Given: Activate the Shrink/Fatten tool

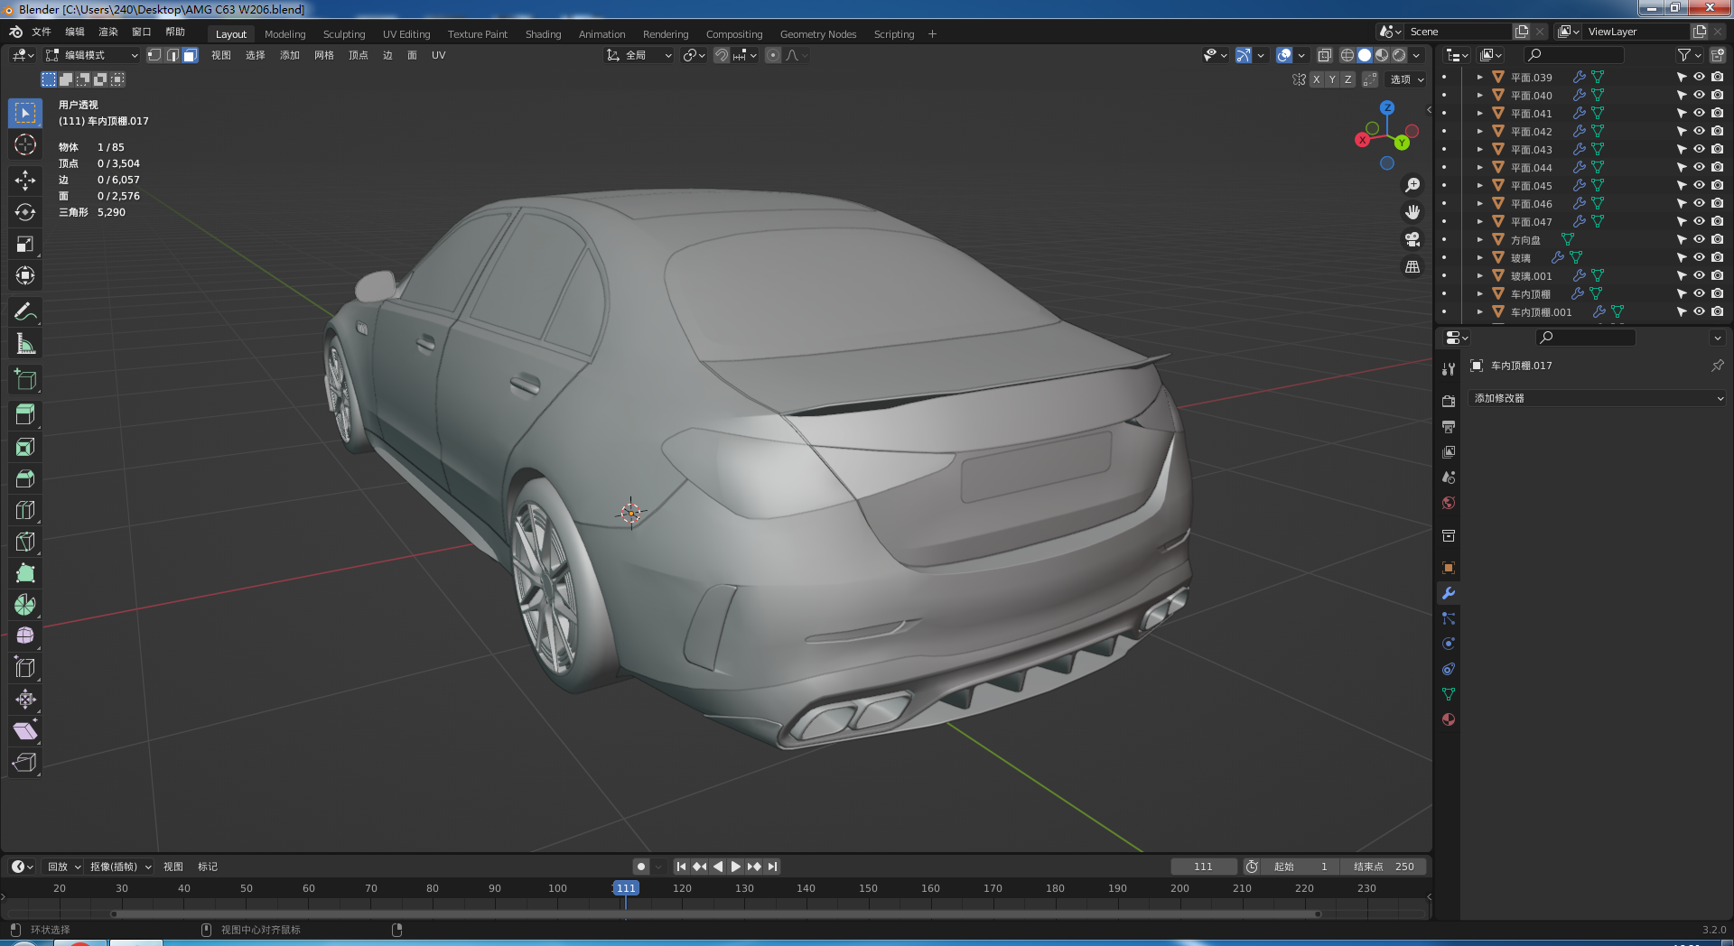Looking at the screenshot, I should (x=25, y=700).
